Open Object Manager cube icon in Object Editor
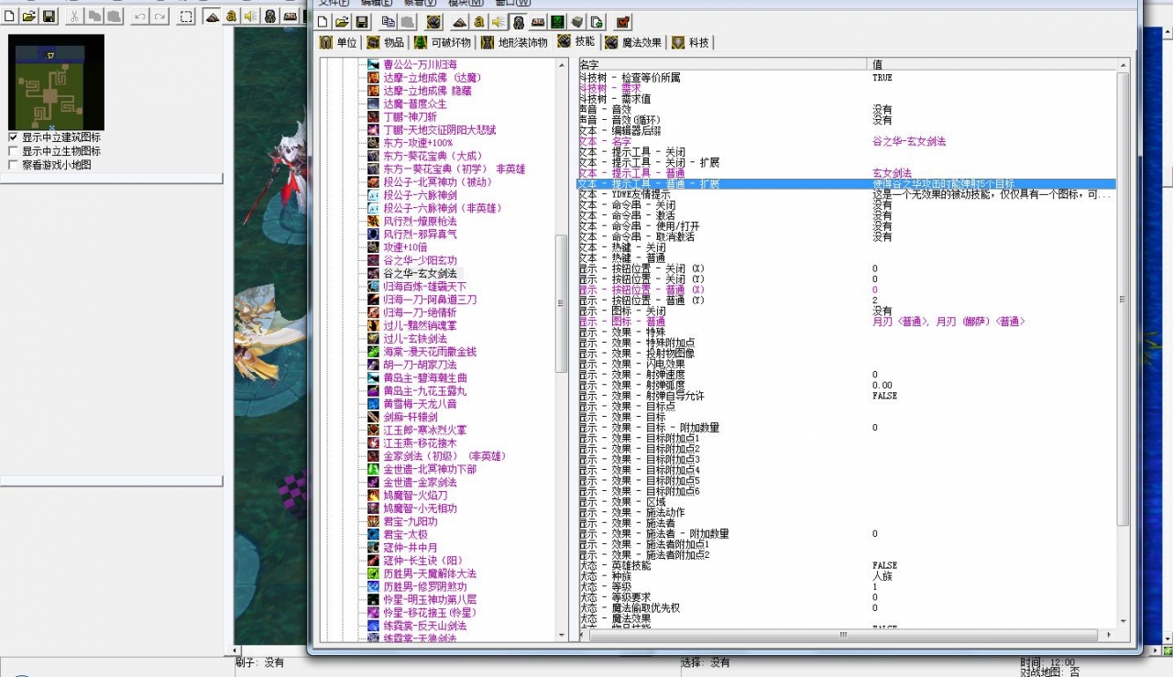Viewport: 1173px width, 677px height. (x=577, y=21)
